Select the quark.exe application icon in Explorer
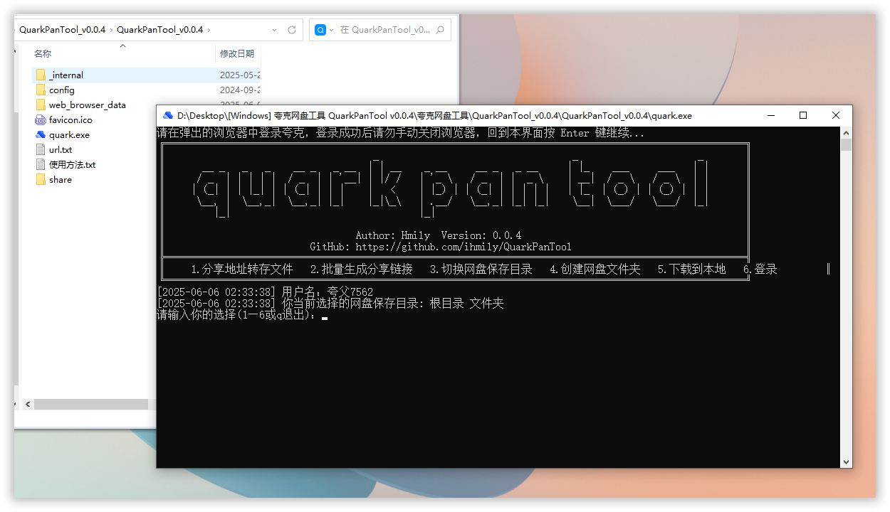Viewport: 890px width, 512px height. pyautogui.click(x=41, y=134)
